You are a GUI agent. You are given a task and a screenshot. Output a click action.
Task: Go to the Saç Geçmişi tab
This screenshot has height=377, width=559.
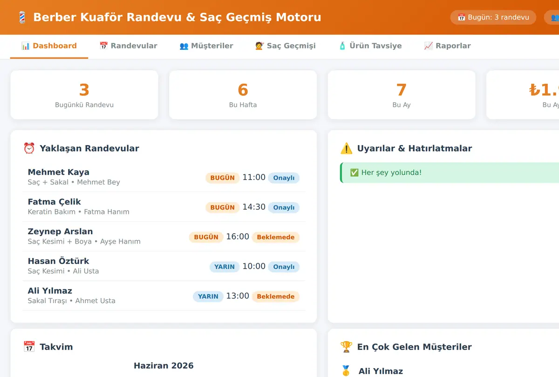tap(286, 46)
